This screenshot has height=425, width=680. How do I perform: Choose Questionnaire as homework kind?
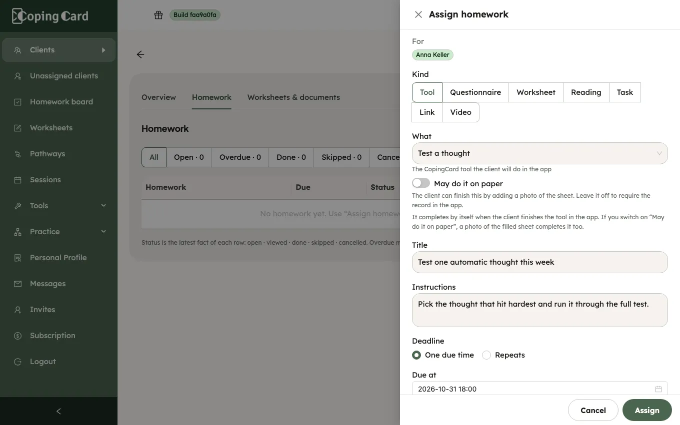[475, 92]
